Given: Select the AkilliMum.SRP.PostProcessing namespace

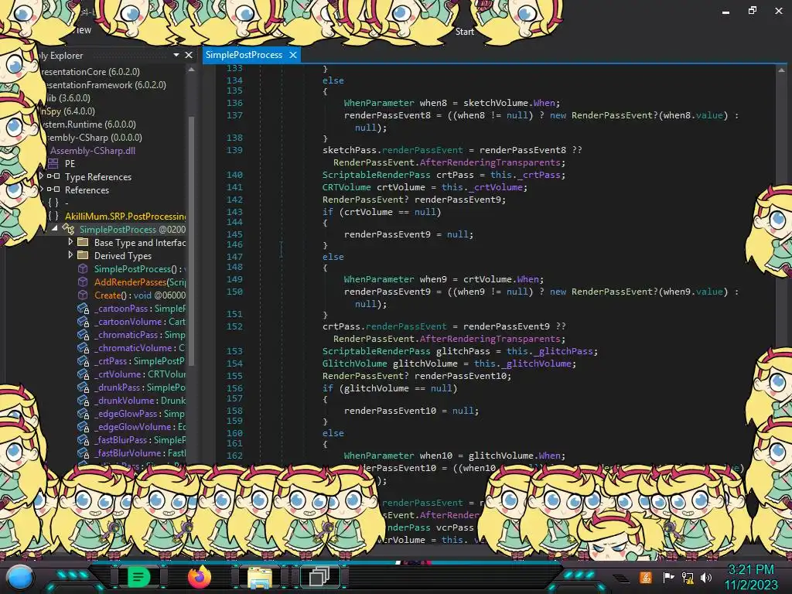Looking at the screenshot, I should tap(125, 217).
